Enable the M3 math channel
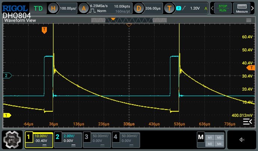Screen dimensions: 258x151 [x=219, y=138]
